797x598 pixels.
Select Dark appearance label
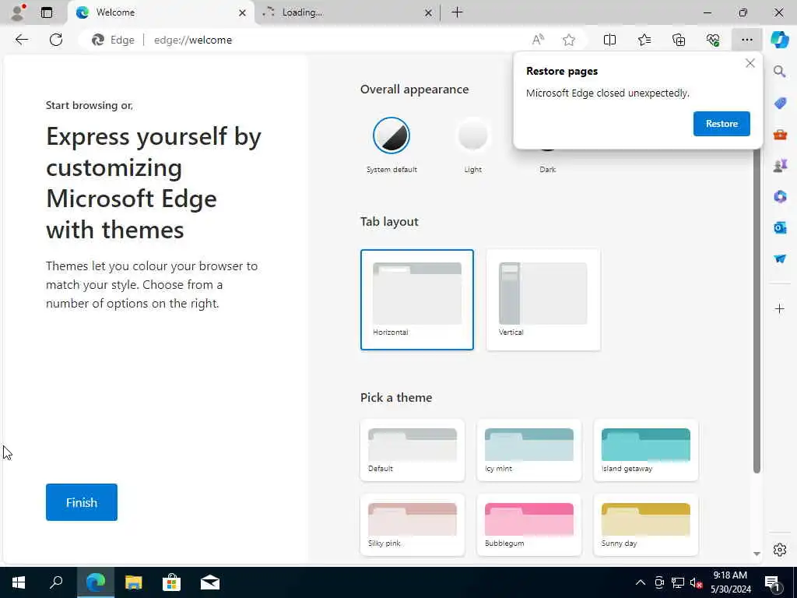pos(547,169)
